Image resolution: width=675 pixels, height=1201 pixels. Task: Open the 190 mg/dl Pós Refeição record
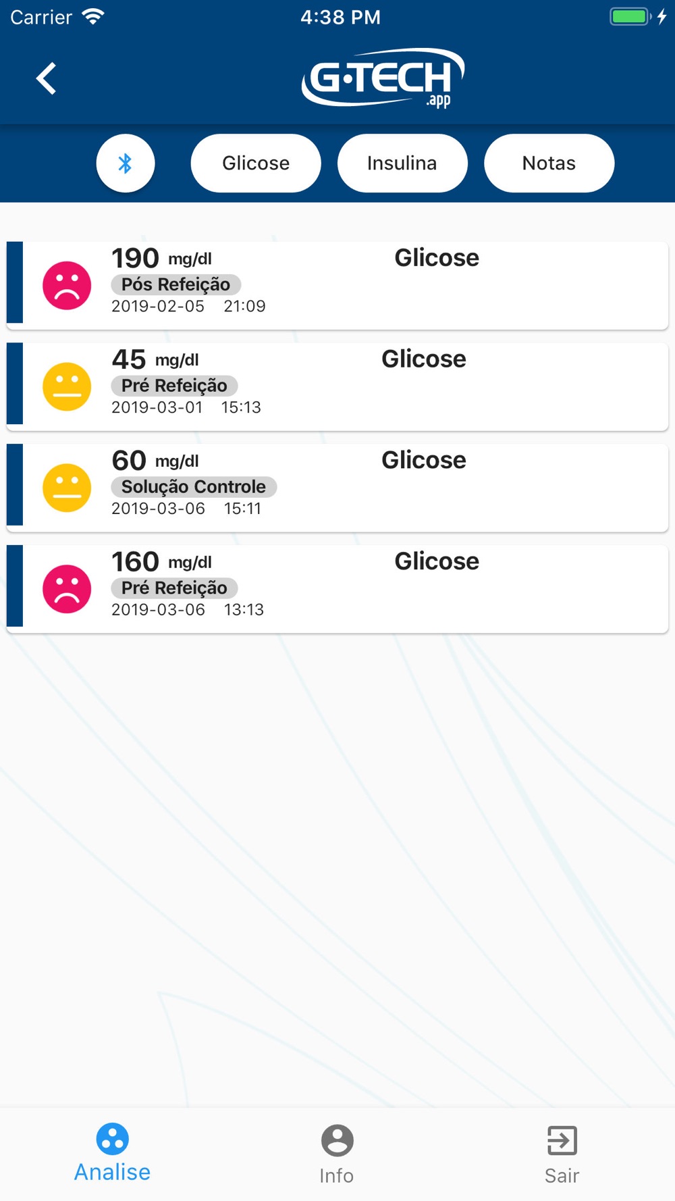[337, 286]
